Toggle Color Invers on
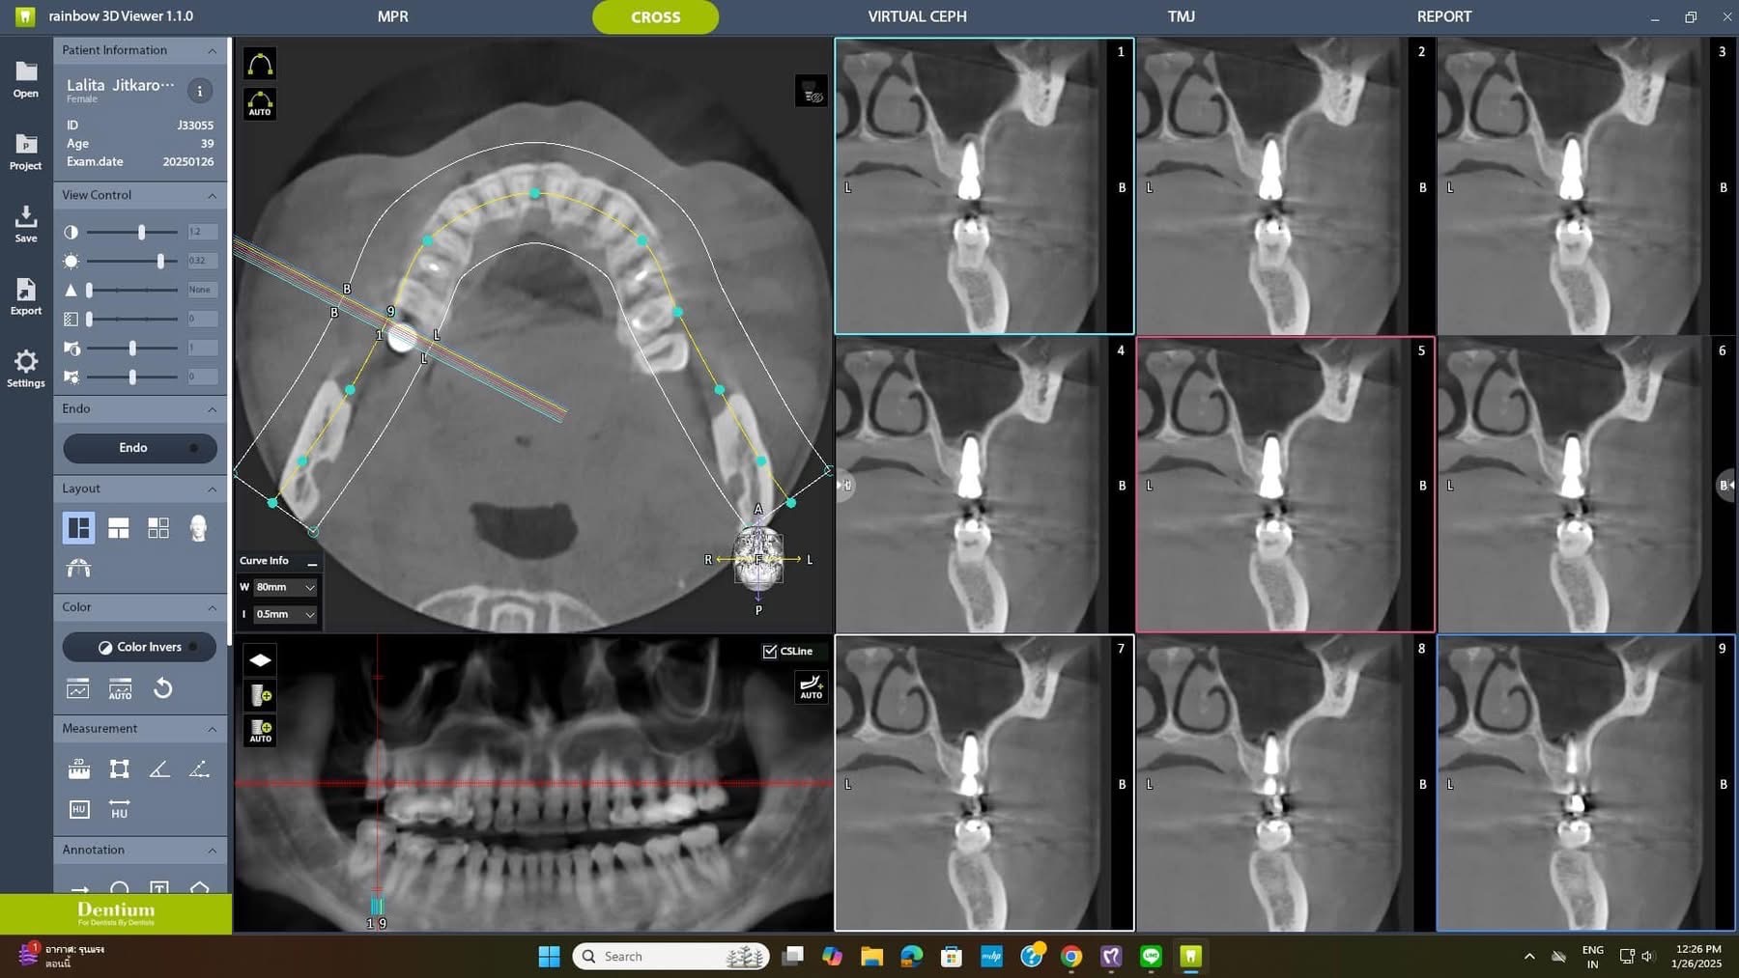 click(139, 647)
